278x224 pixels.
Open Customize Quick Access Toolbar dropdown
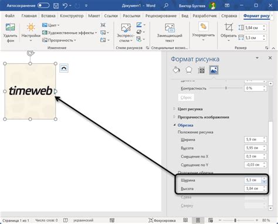tap(86, 6)
